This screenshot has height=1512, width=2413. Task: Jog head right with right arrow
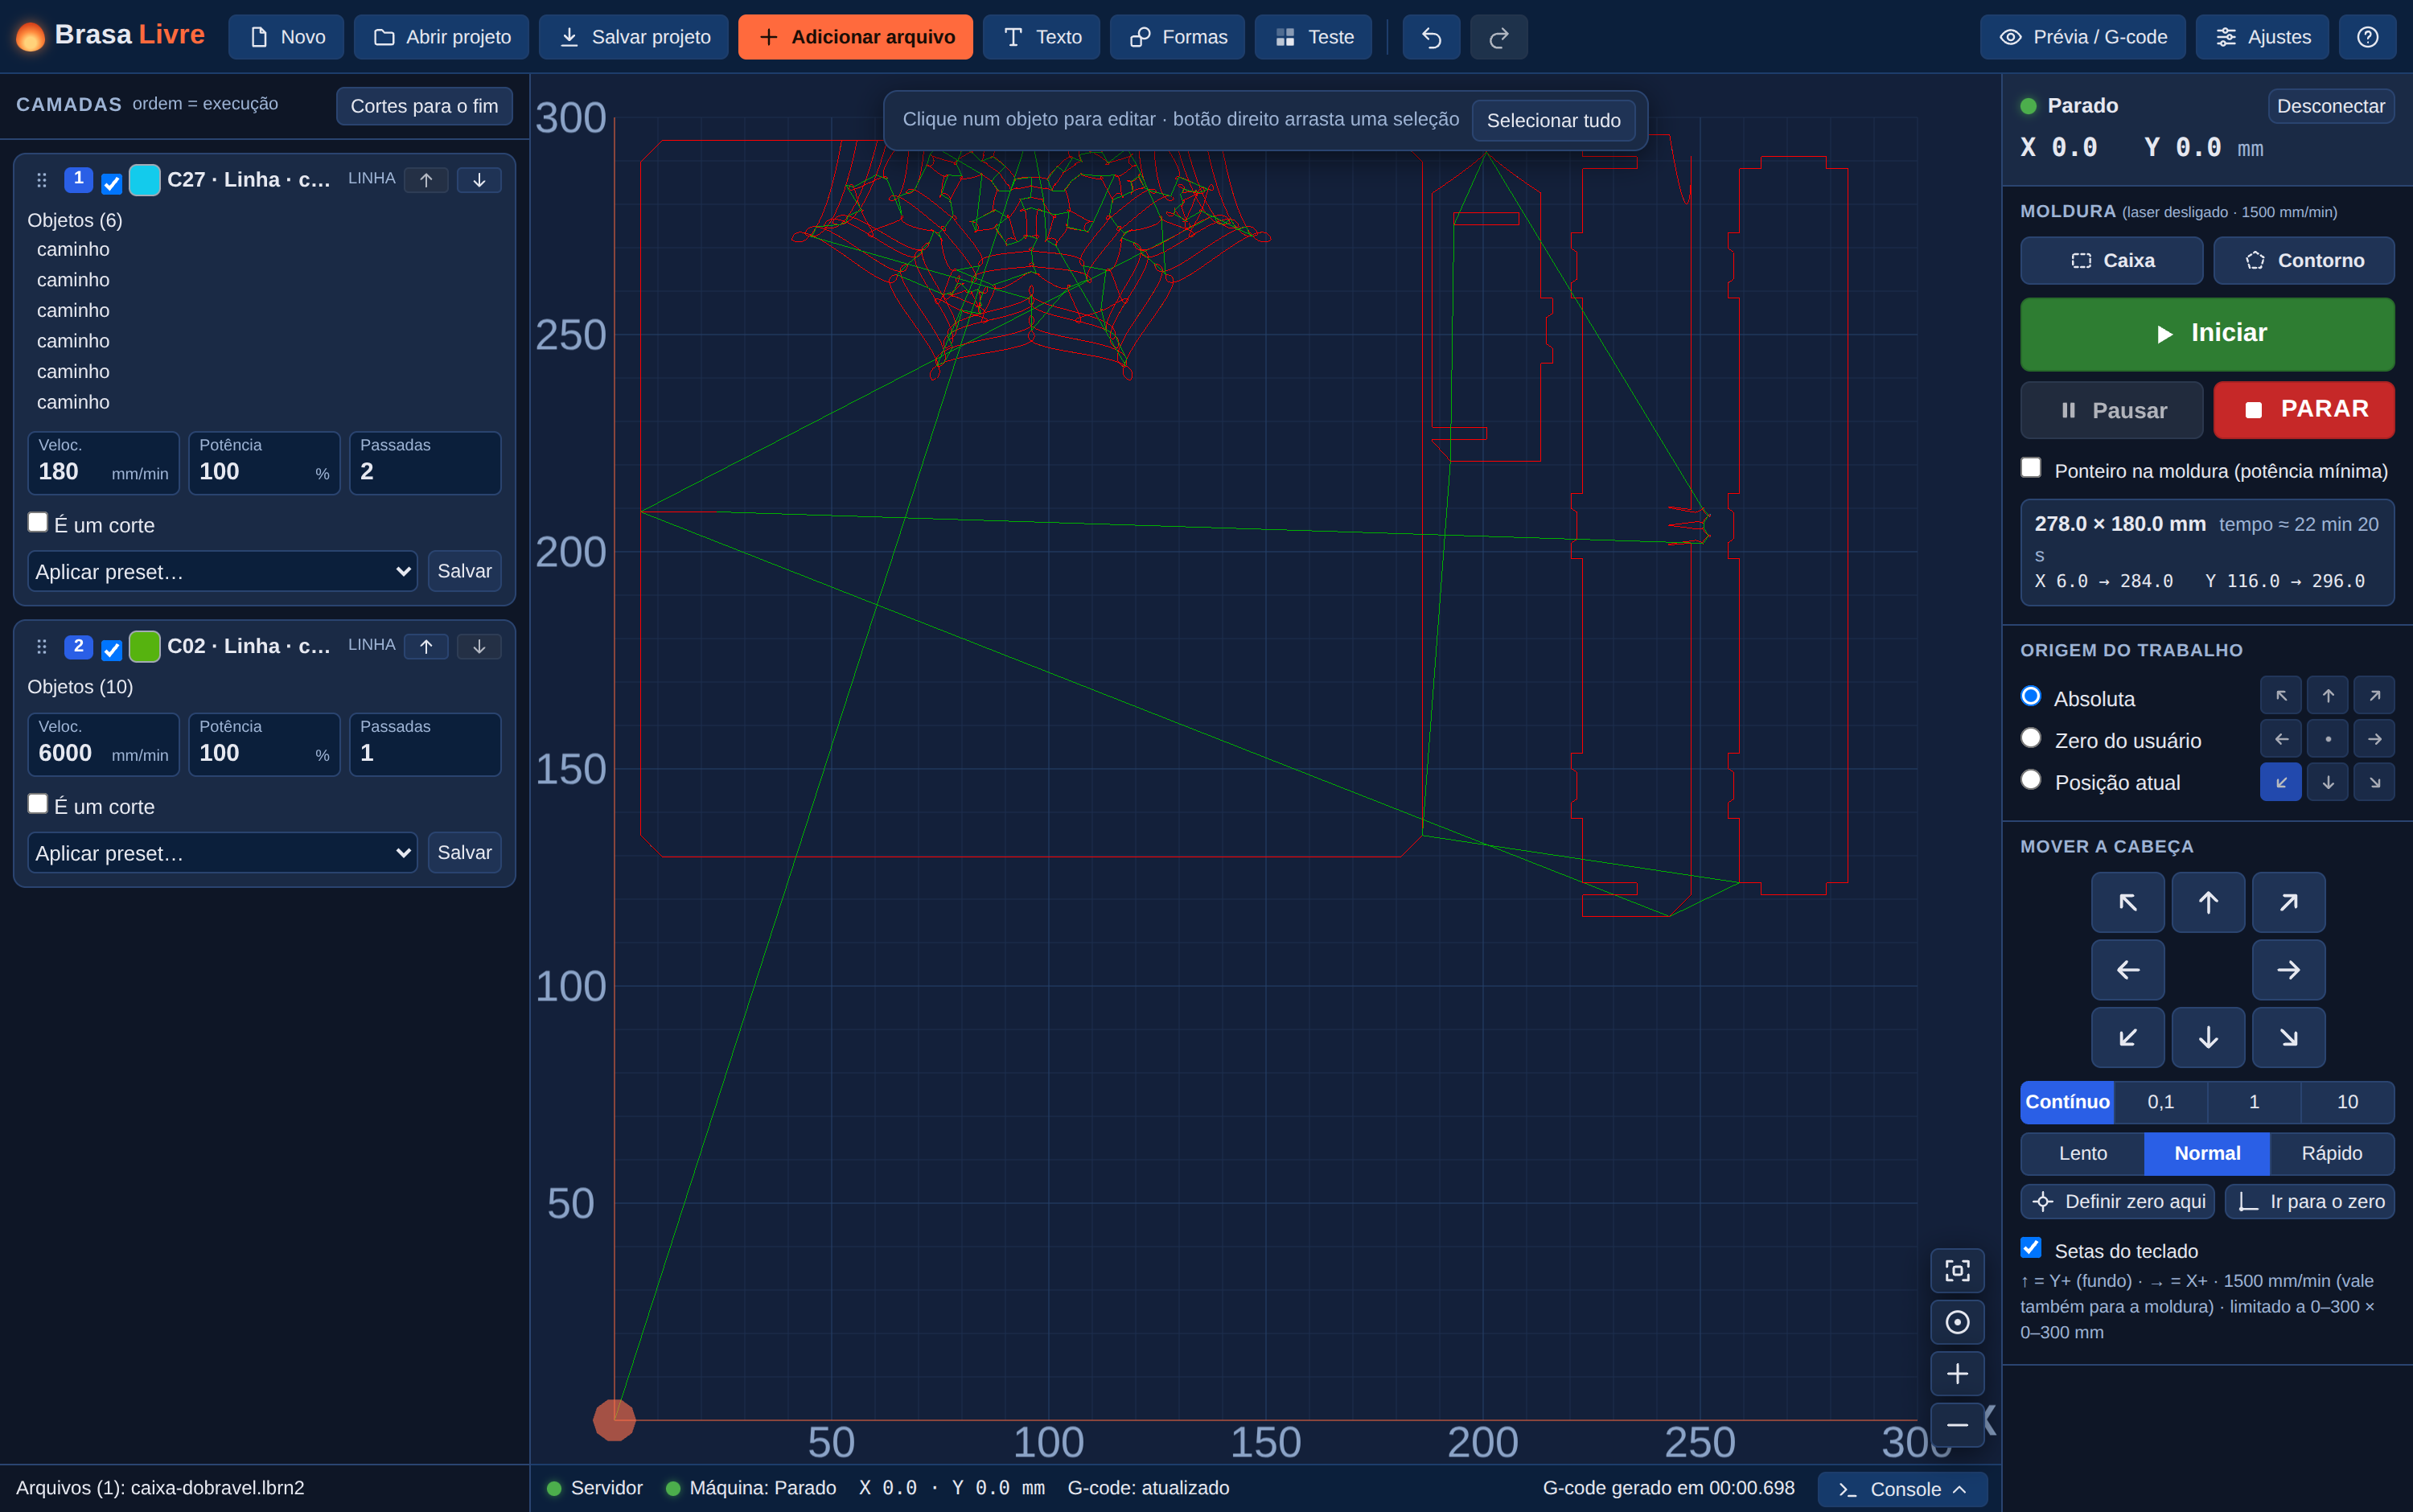2288,969
